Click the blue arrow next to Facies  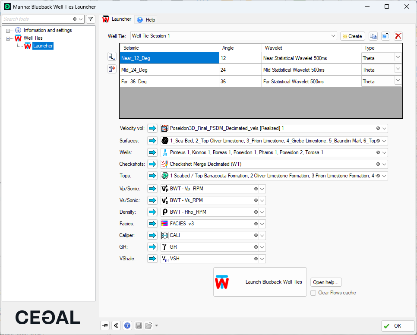click(x=152, y=224)
